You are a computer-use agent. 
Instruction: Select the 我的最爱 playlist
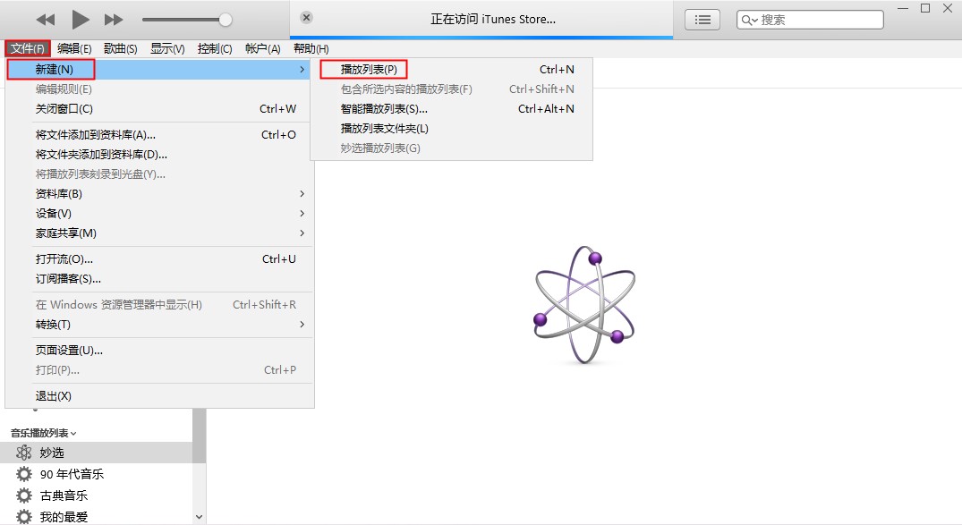[x=97, y=516]
